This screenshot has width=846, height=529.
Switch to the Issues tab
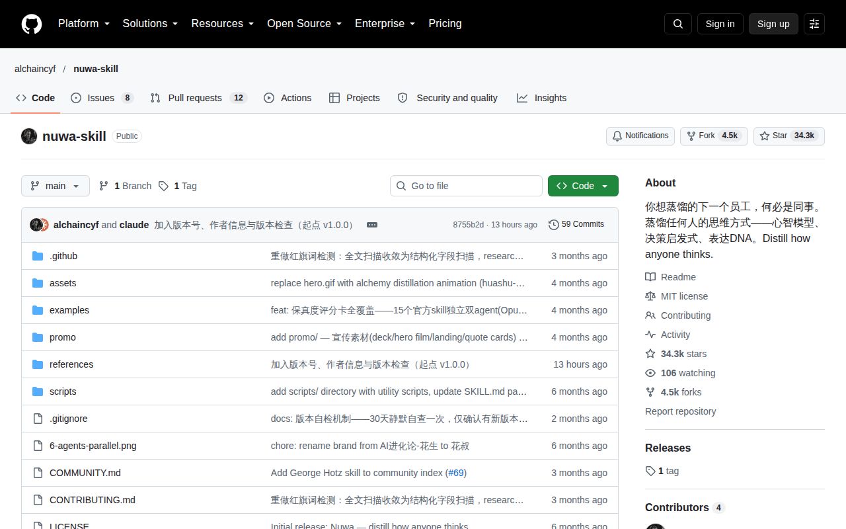(x=102, y=98)
